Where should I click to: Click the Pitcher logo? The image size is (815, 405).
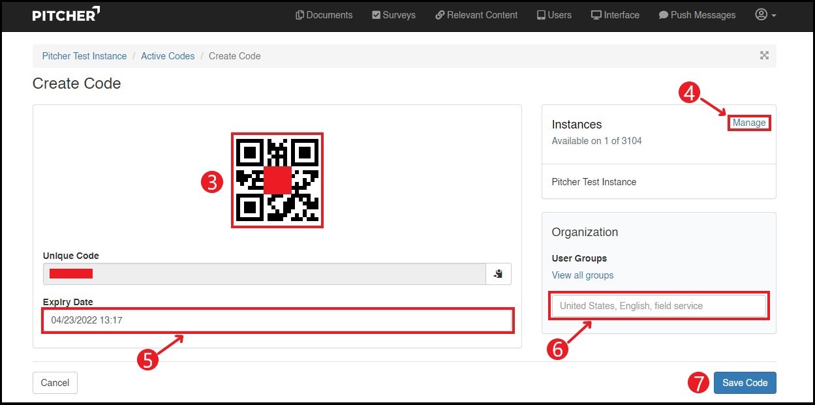coord(65,15)
